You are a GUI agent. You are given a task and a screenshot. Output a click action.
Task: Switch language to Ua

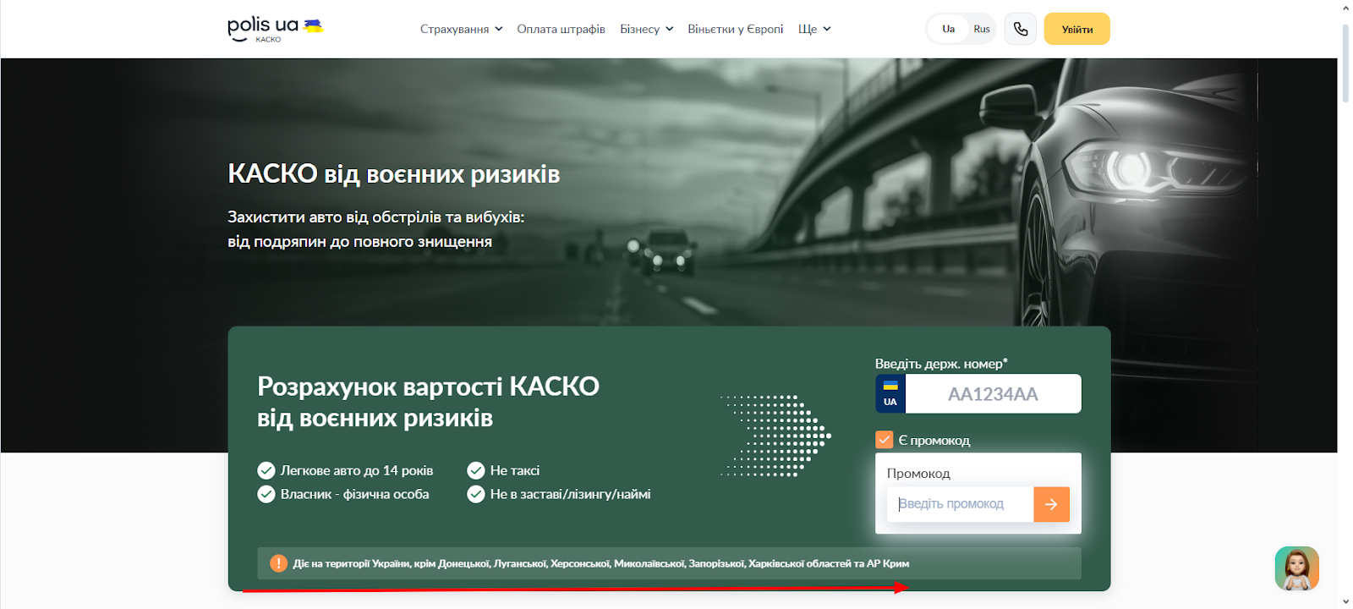pos(949,29)
